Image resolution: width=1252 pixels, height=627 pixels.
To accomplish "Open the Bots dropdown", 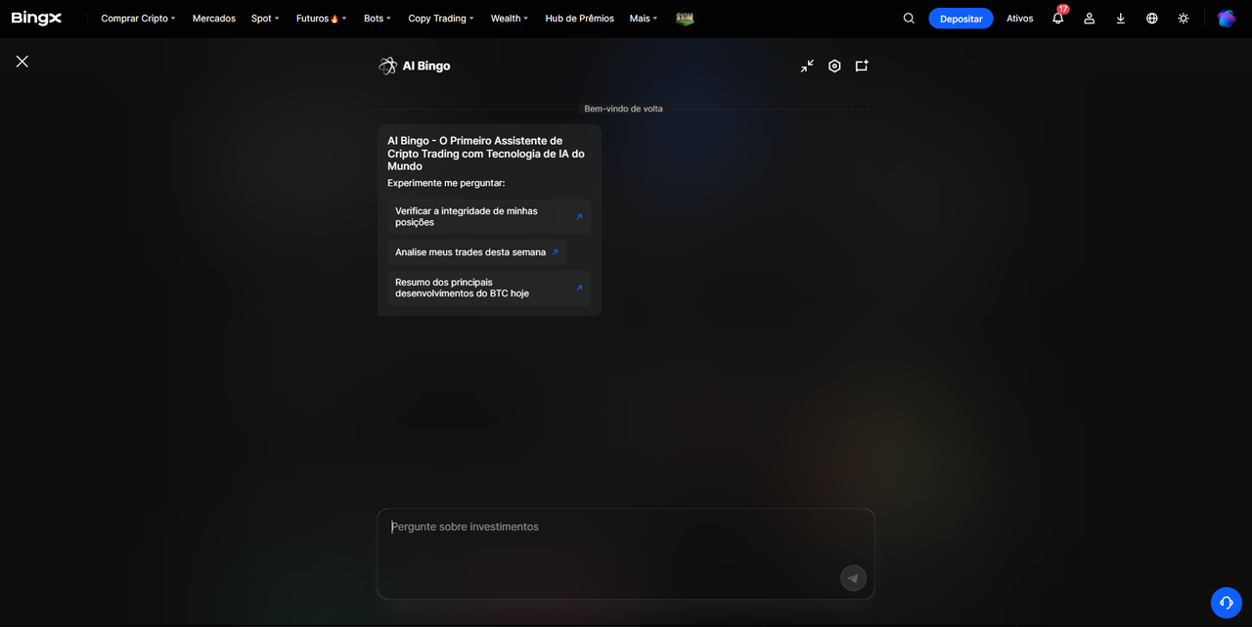I will pos(377,19).
